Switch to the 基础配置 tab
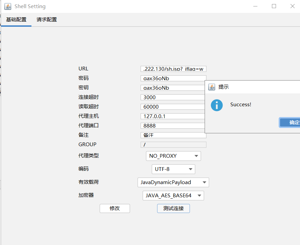The width and height of the screenshot is (300, 245). (x=16, y=20)
